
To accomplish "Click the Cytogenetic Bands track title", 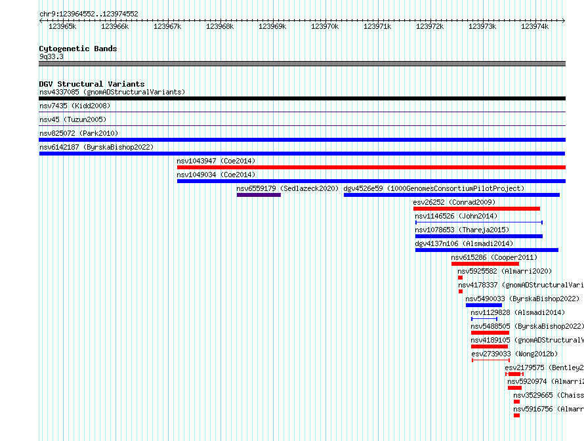I will [x=78, y=49].
